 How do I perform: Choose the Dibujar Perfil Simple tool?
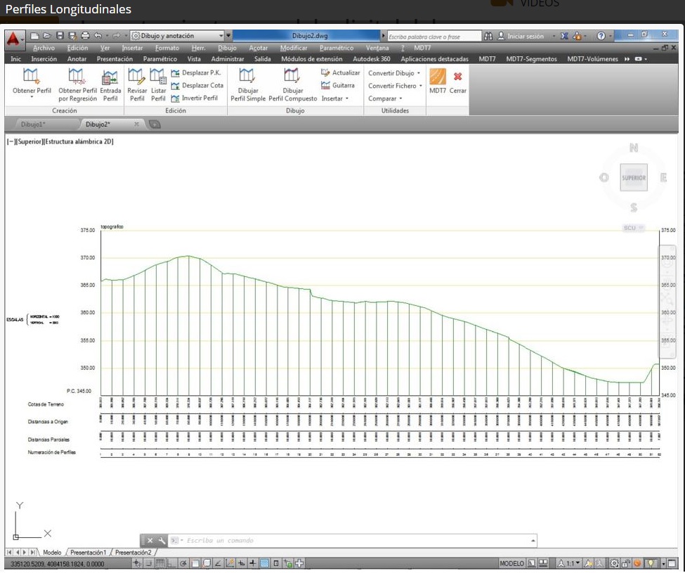pyautogui.click(x=247, y=77)
